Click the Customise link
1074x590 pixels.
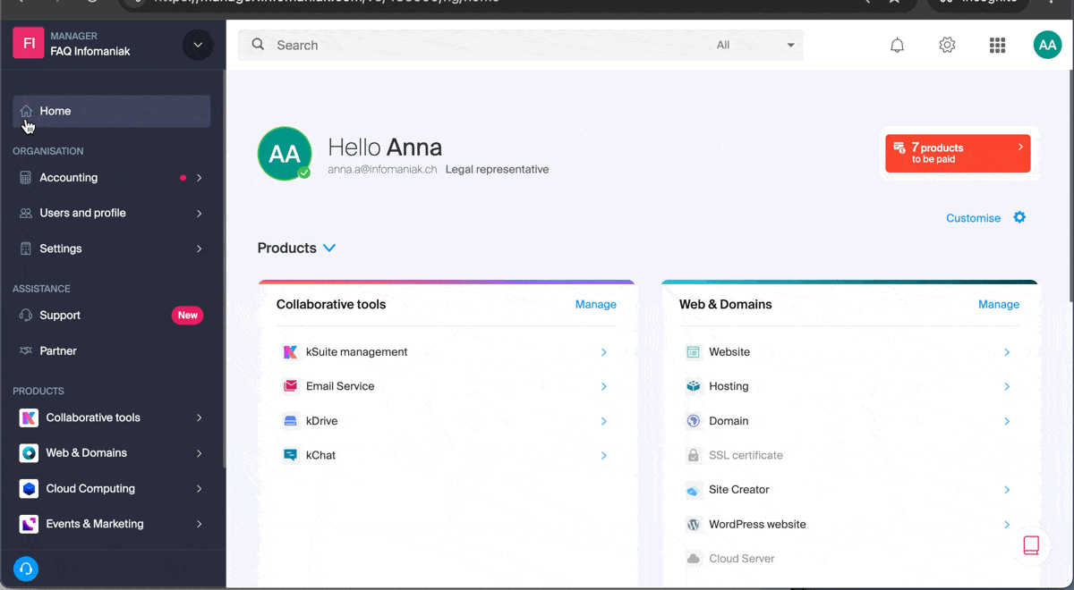(973, 218)
